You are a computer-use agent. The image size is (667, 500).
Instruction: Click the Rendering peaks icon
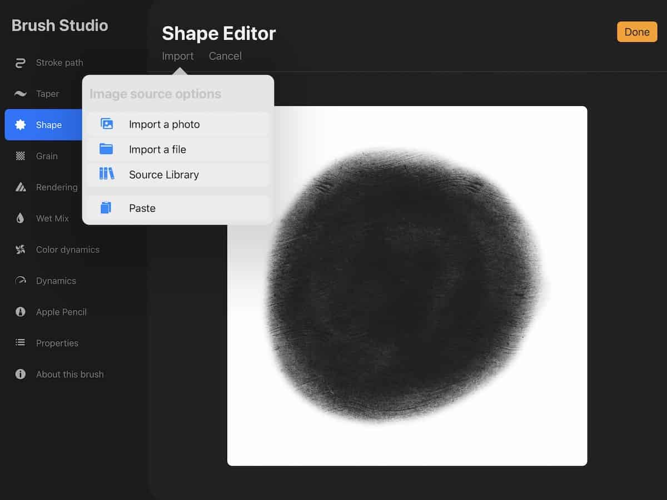[21, 187]
